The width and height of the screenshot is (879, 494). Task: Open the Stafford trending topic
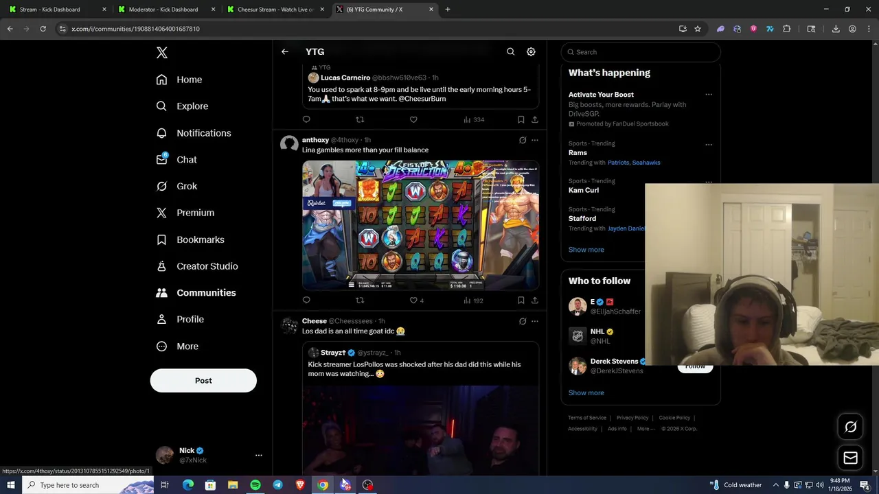click(x=582, y=218)
